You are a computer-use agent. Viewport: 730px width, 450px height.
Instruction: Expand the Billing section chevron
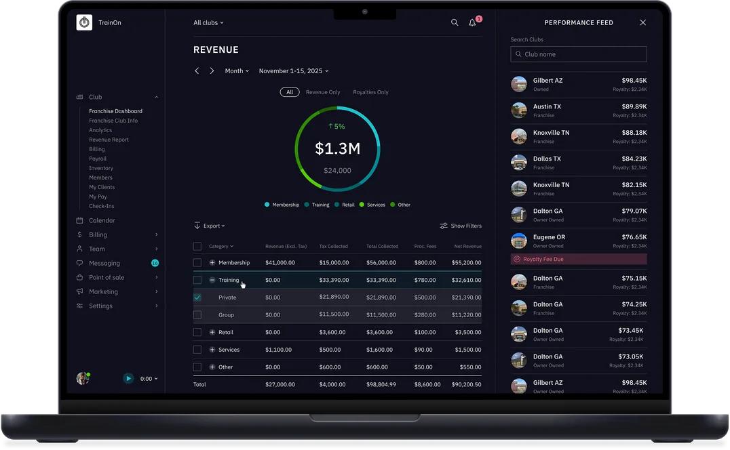tap(157, 234)
